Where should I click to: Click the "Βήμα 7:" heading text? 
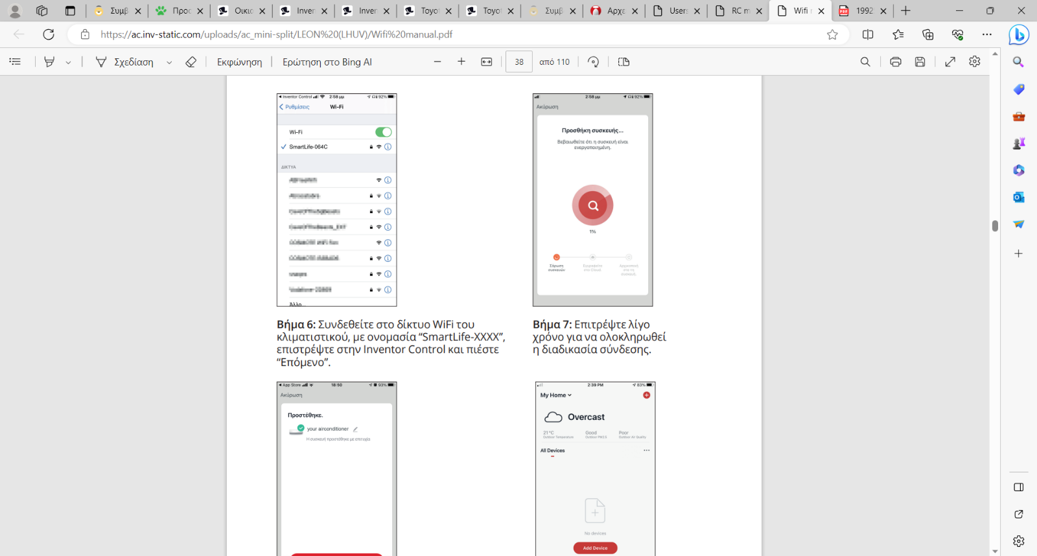(x=552, y=325)
